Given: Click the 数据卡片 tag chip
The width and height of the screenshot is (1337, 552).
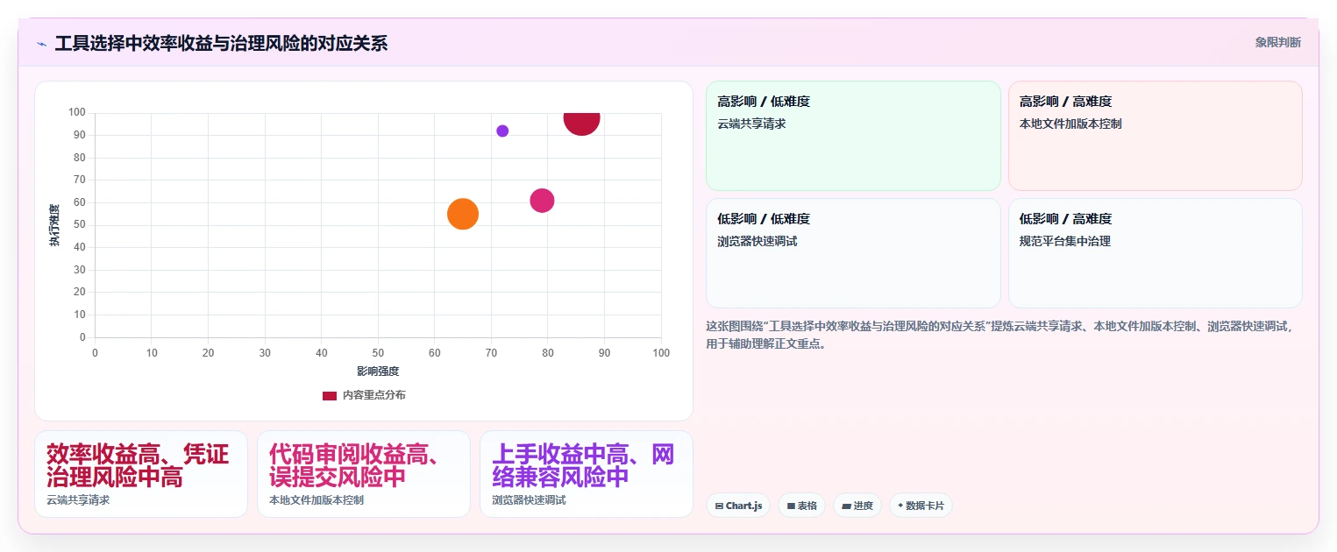Looking at the screenshot, I should pos(921,506).
